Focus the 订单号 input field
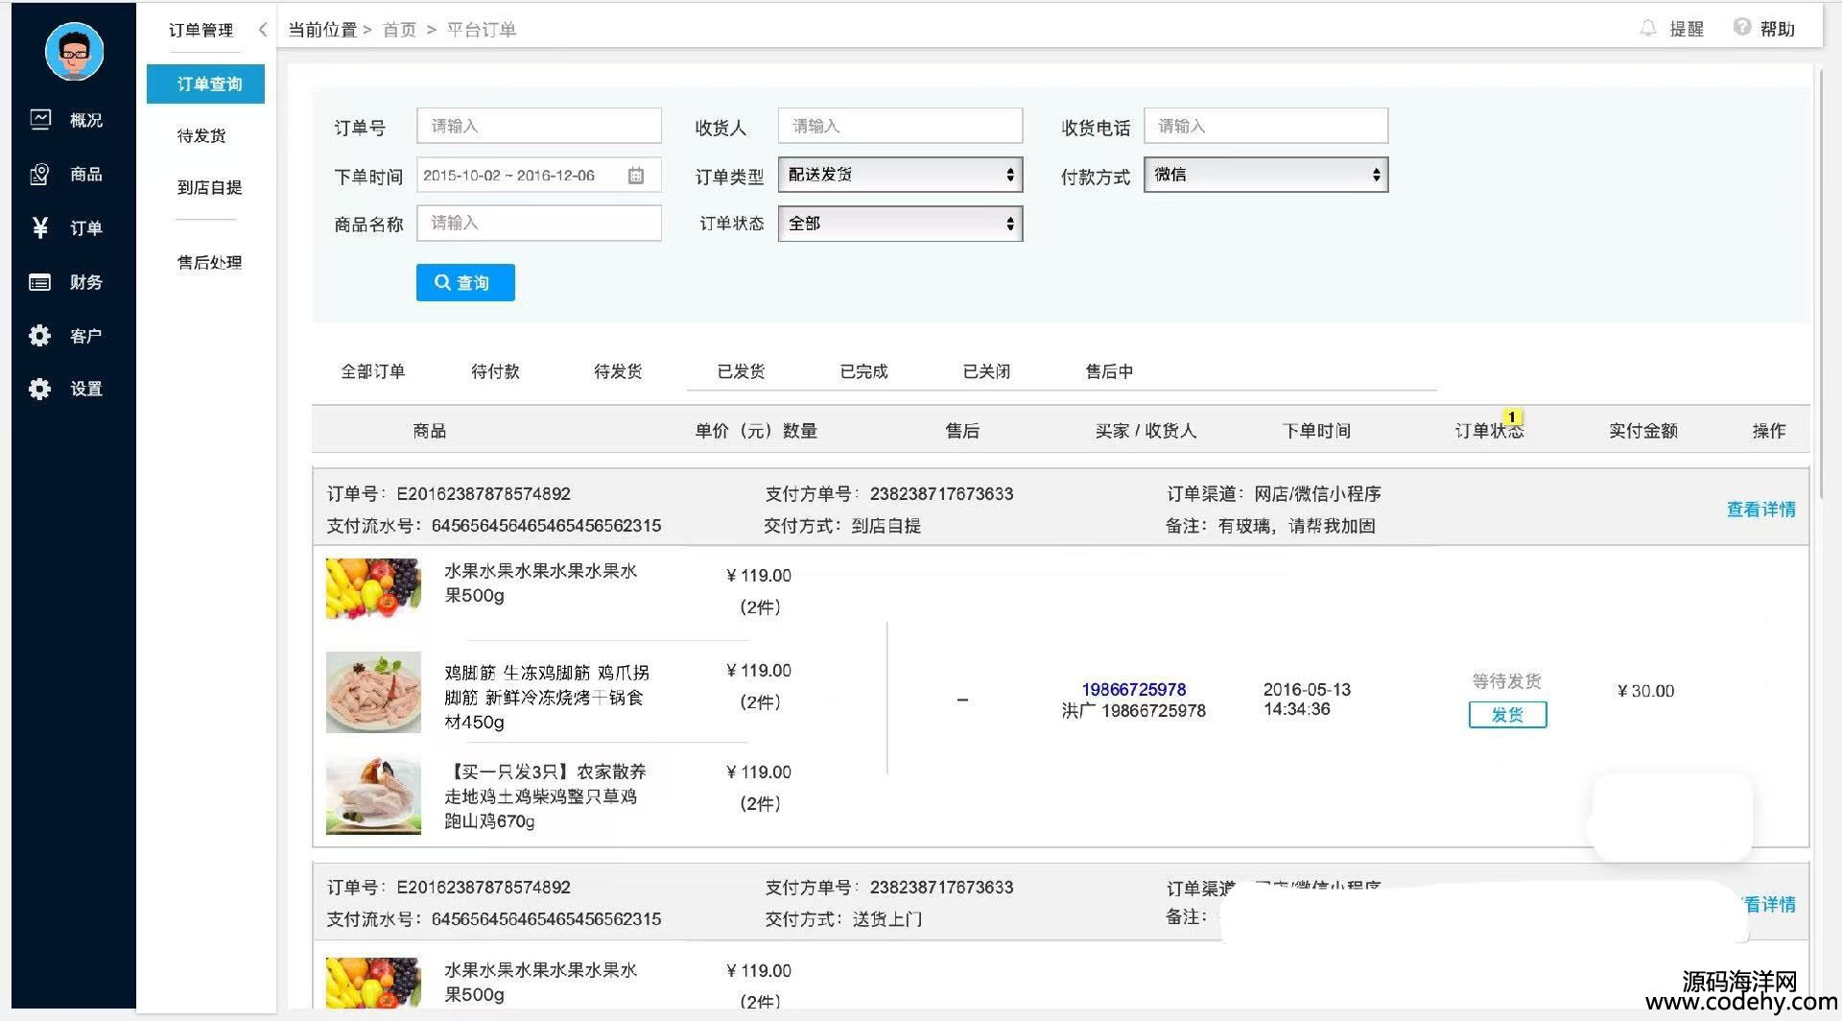1842x1021 pixels. click(x=539, y=126)
